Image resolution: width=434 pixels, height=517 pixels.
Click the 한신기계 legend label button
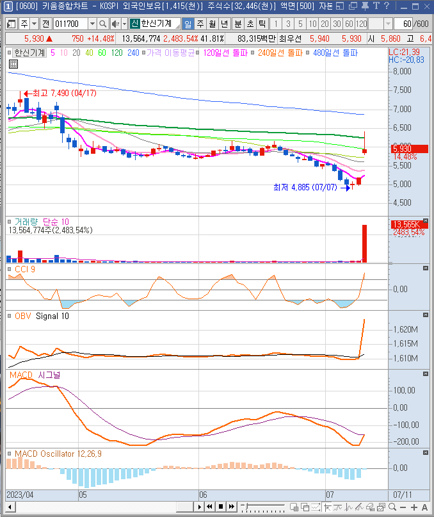[x=29, y=53]
